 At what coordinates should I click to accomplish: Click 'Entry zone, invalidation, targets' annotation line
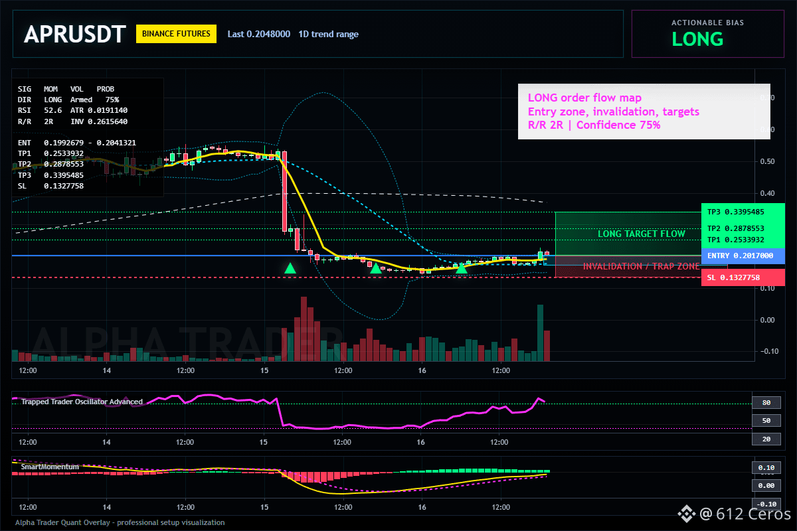[614, 112]
